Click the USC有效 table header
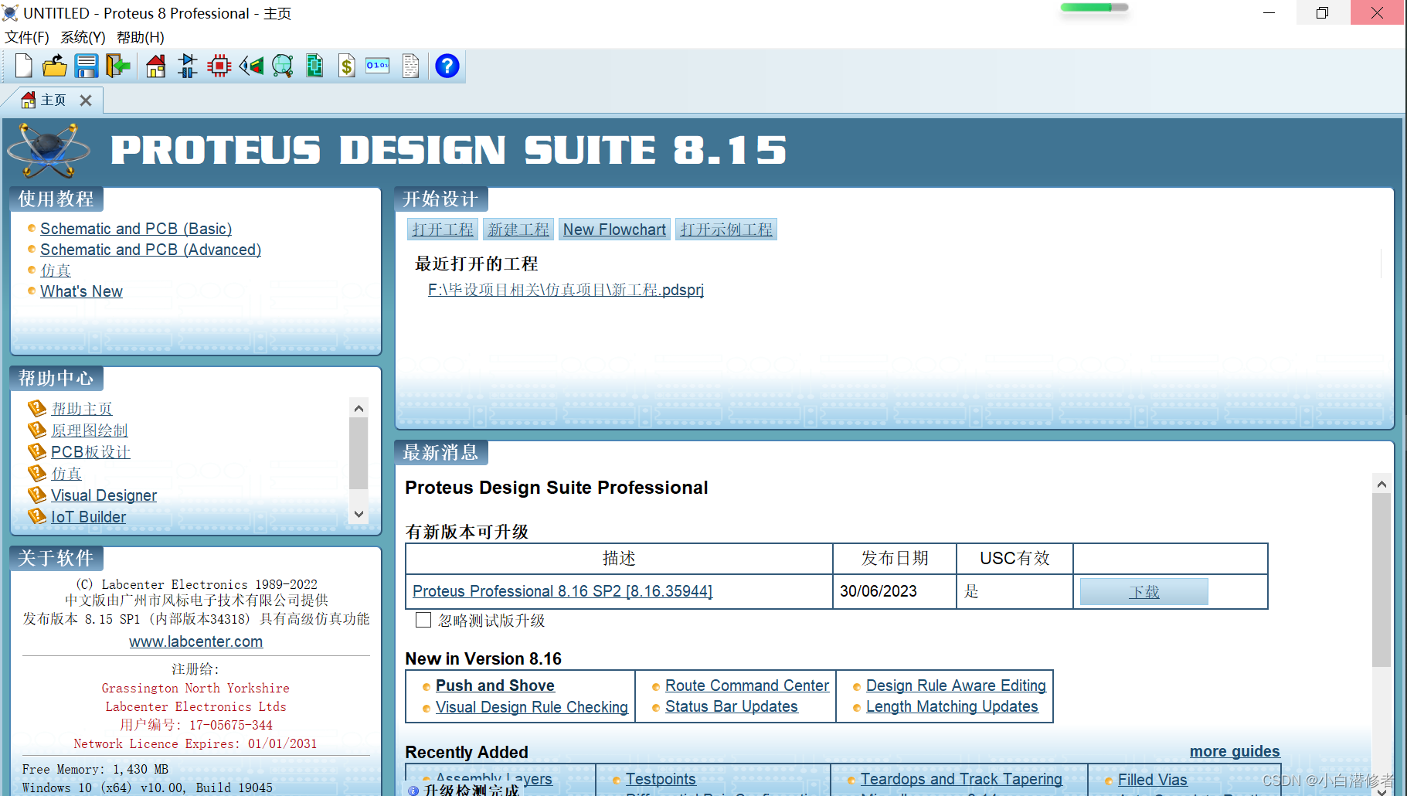Viewport: 1407px width, 796px height. [x=1014, y=558]
